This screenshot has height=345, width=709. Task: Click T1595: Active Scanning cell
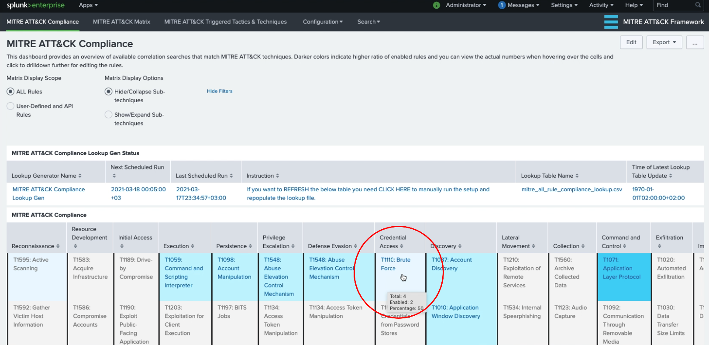point(37,277)
